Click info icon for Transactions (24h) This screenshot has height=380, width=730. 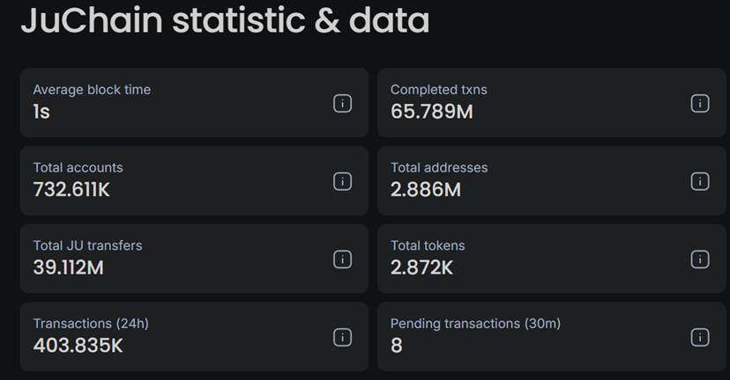[x=343, y=337]
